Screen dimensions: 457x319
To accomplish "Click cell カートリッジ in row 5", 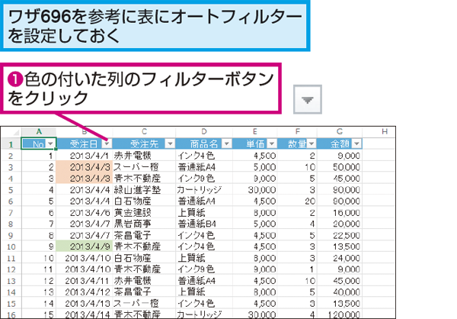I will (203, 190).
